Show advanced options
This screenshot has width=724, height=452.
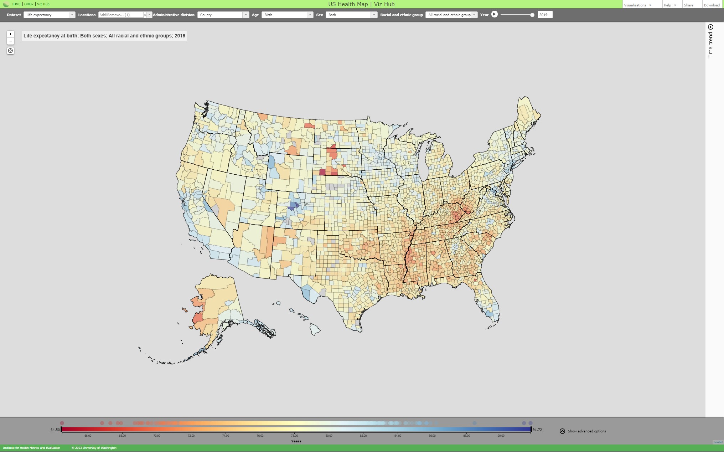pos(583,431)
